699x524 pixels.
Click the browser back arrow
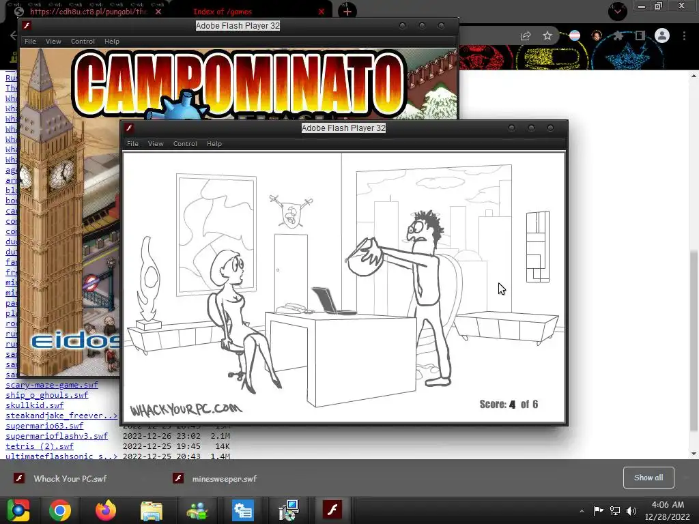point(14,35)
